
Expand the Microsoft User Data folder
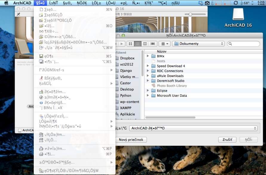click(x=148, y=95)
